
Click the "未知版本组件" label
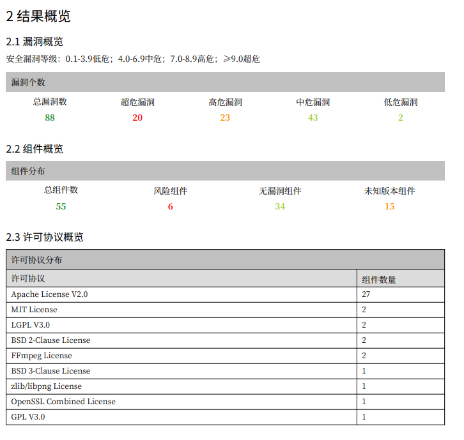click(390, 191)
